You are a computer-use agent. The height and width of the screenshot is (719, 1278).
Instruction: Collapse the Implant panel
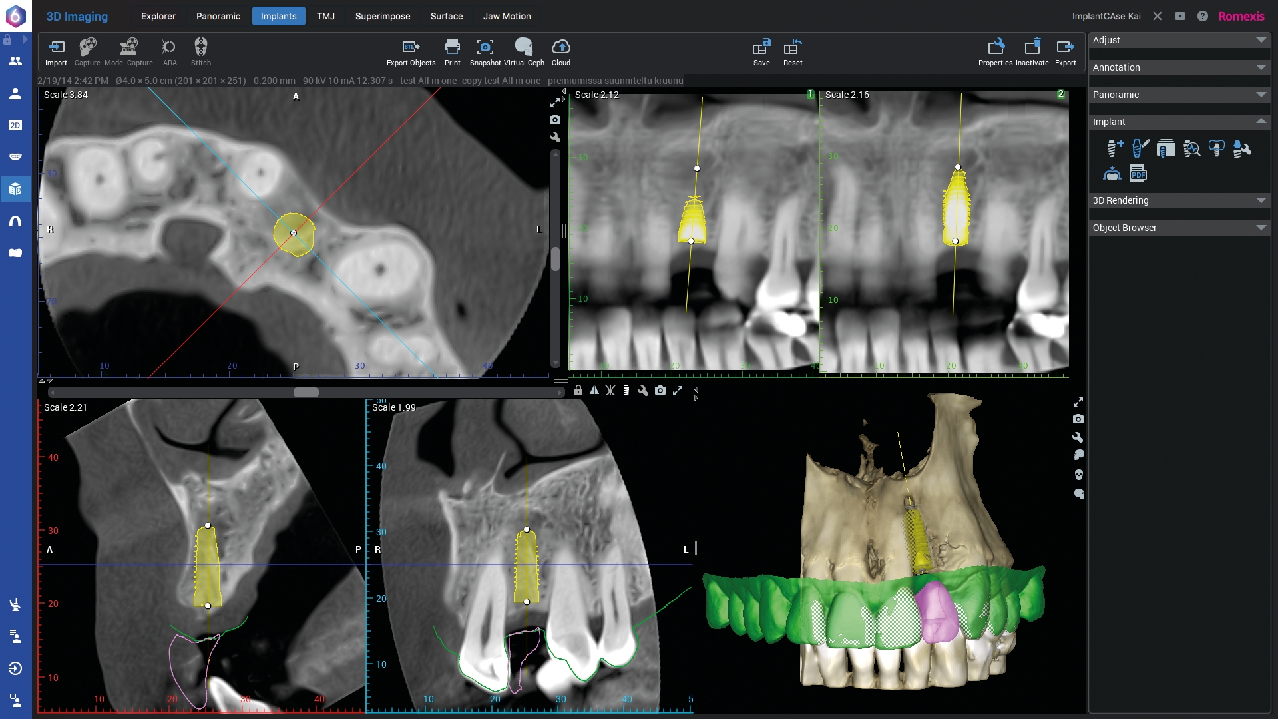tap(1262, 121)
